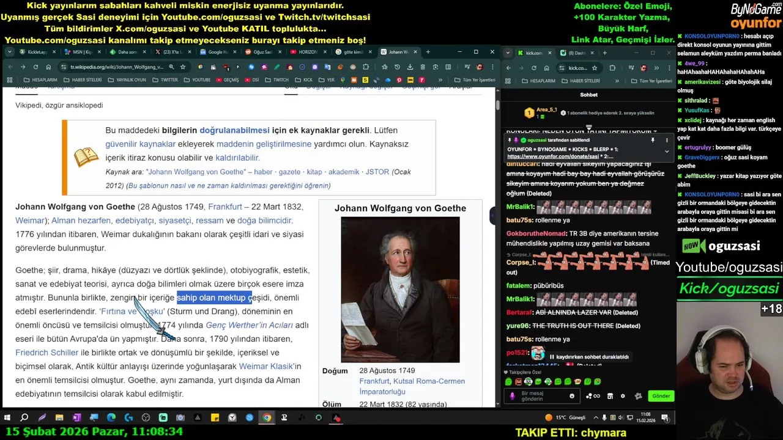This screenshot has height=440, width=783.
Task: Expand hidden bookmarks chevron in kick window
Action: coord(617,81)
